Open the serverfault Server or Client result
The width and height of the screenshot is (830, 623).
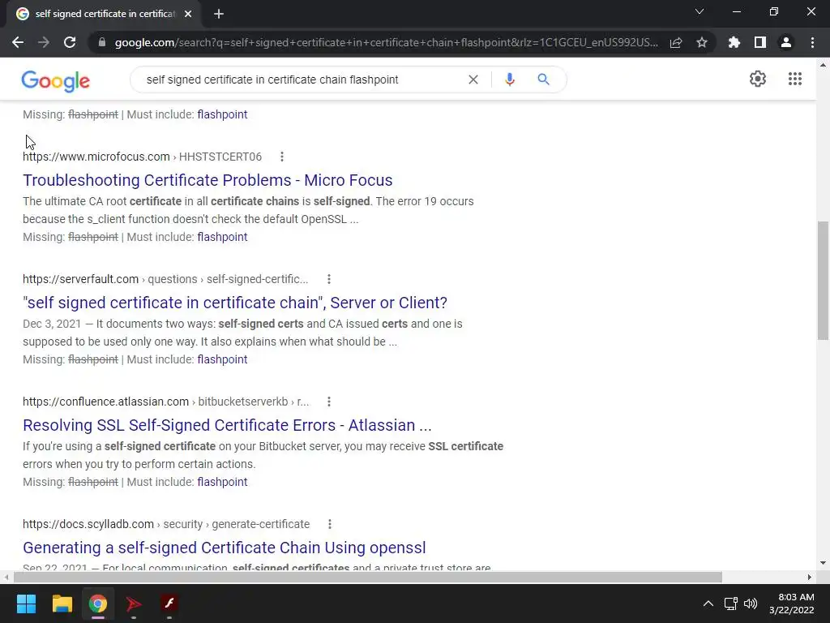235,303
